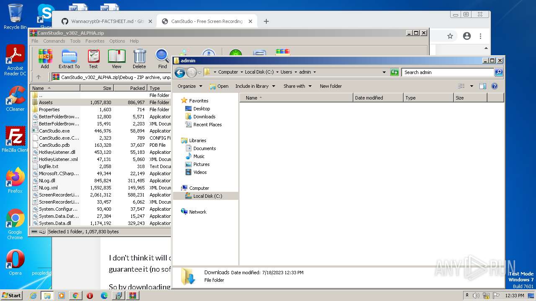Click the Explorer Forward arrow button
Image resolution: width=536 pixels, height=301 pixels.
click(x=191, y=72)
